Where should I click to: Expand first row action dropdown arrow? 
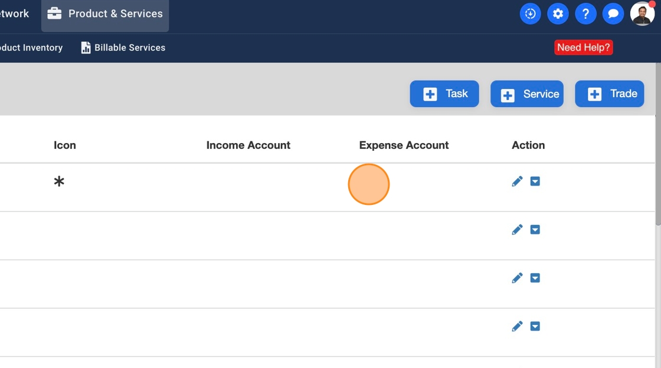click(535, 181)
